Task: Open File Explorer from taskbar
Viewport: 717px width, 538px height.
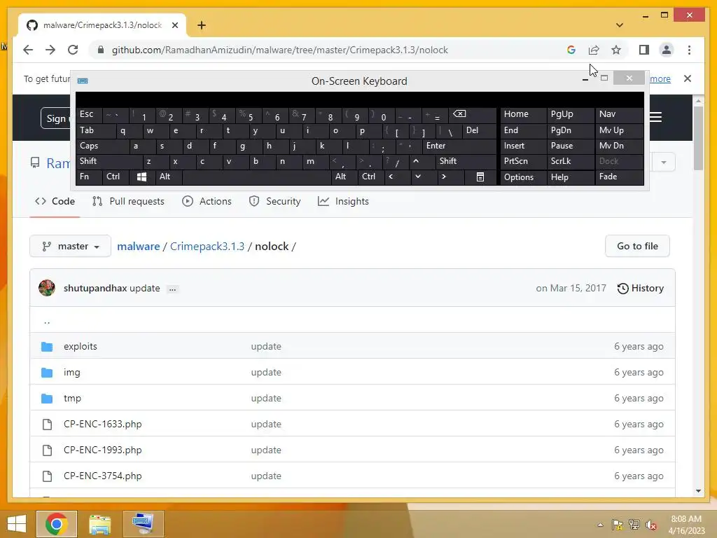Action: [100, 524]
